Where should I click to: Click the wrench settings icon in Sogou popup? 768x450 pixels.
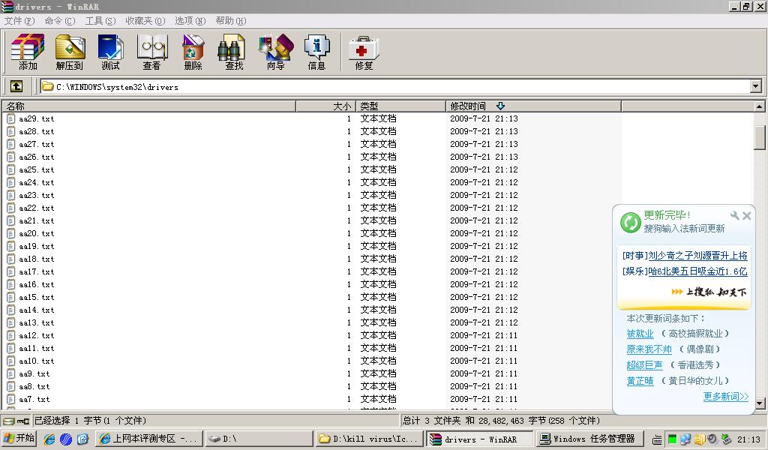735,215
